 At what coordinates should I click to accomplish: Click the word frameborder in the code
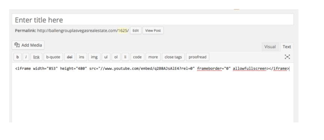coord(209,69)
